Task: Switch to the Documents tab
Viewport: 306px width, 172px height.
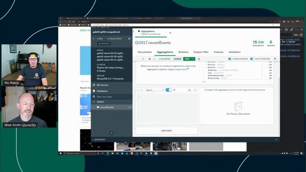Action: (x=144, y=52)
